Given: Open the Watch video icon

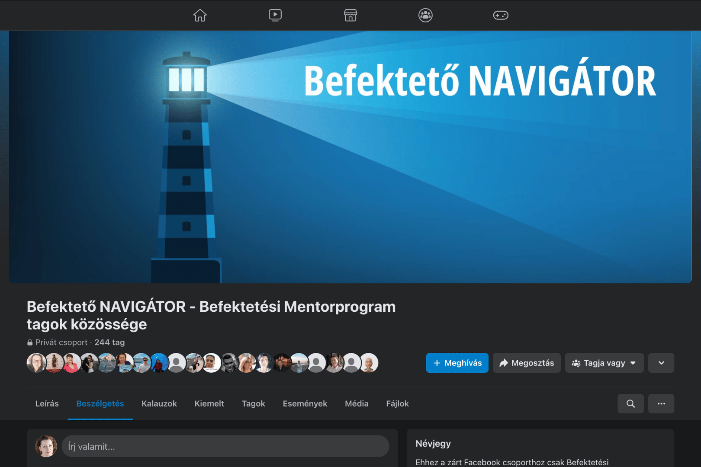Looking at the screenshot, I should tap(275, 16).
